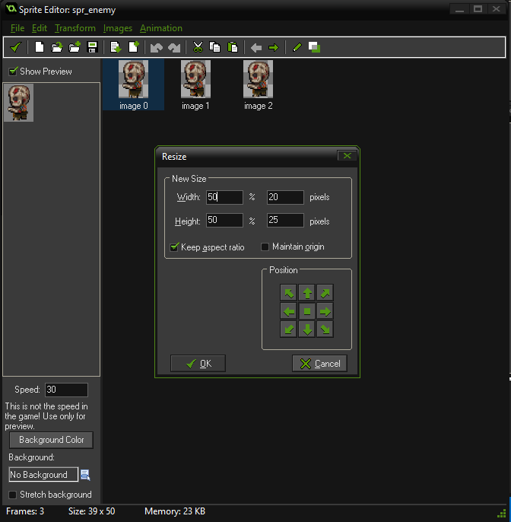Create a new sprite with blank page icon

(40, 47)
